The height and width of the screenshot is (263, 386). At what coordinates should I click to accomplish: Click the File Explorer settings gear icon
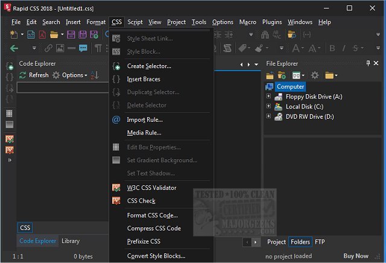(x=315, y=75)
